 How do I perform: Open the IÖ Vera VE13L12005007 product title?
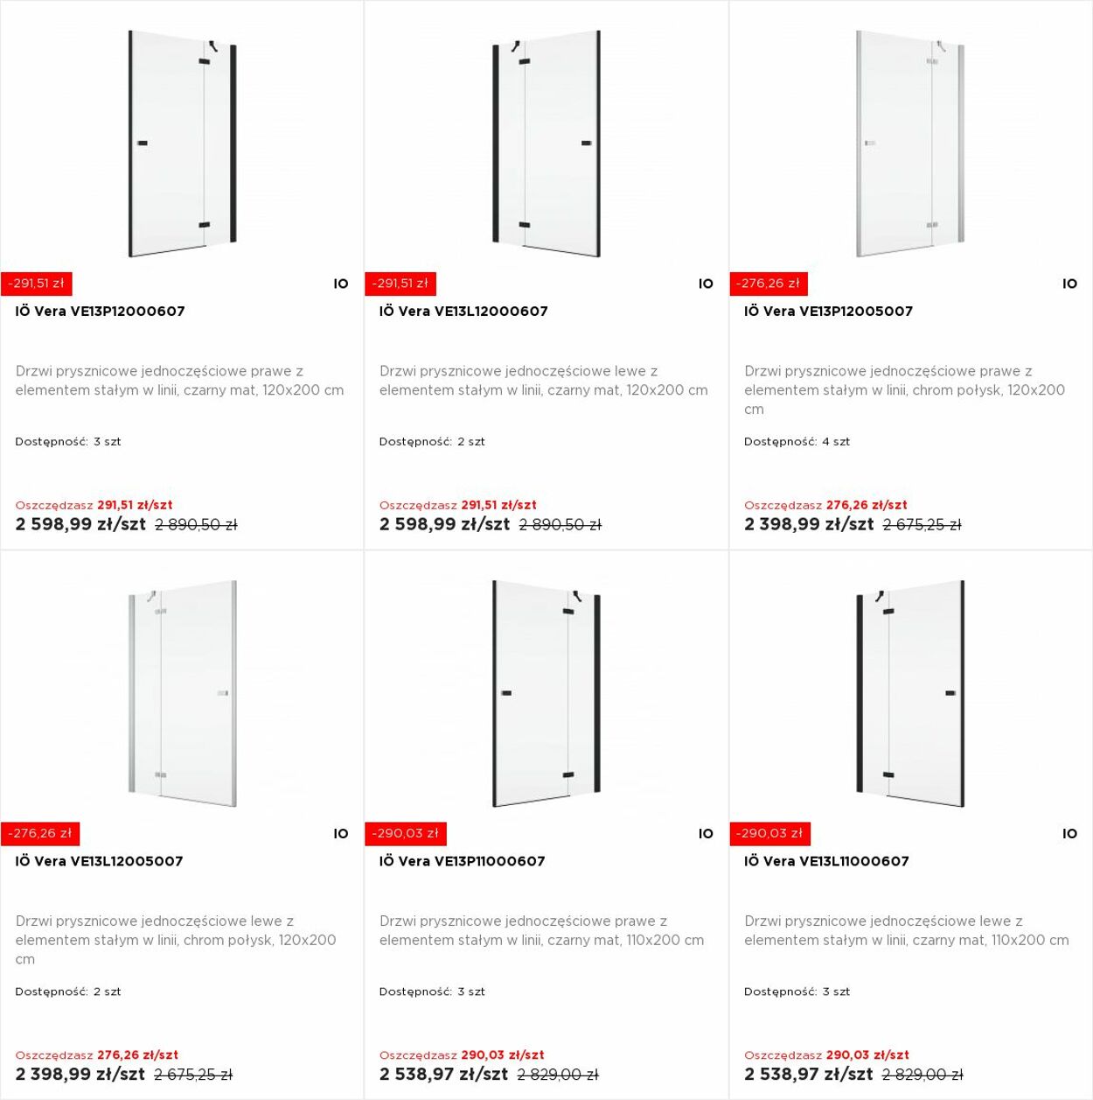[x=99, y=861]
